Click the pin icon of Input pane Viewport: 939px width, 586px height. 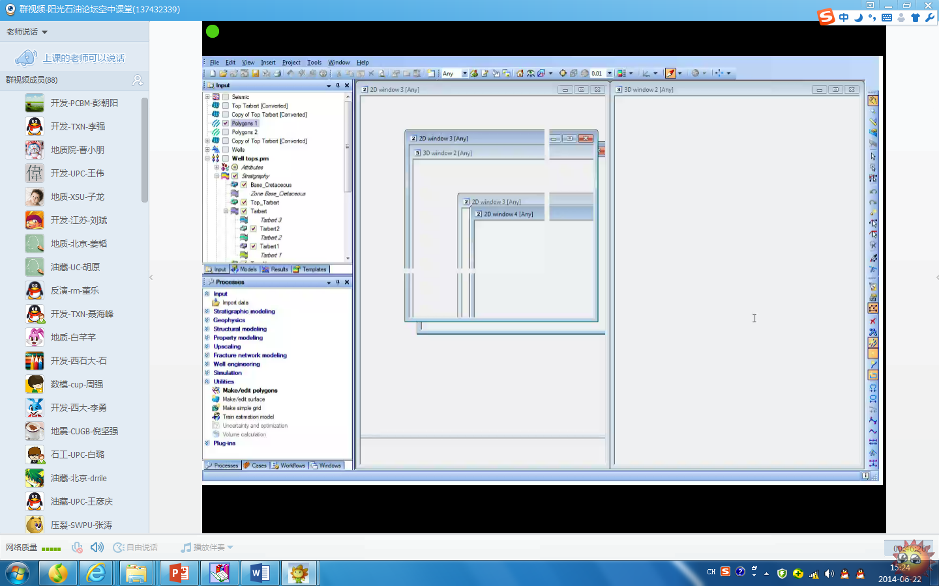pos(338,85)
